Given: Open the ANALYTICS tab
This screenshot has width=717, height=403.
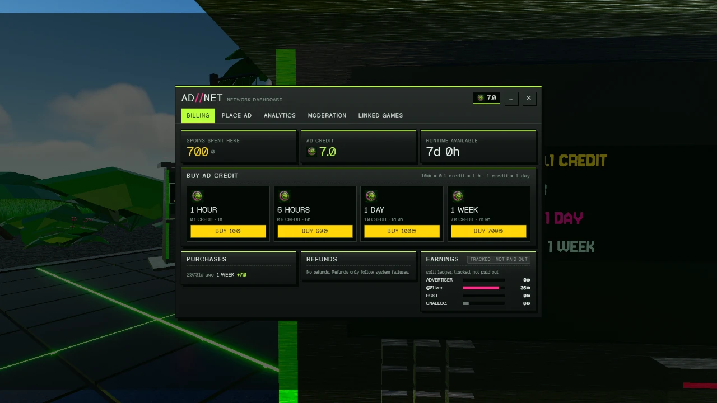Looking at the screenshot, I should 280,115.
